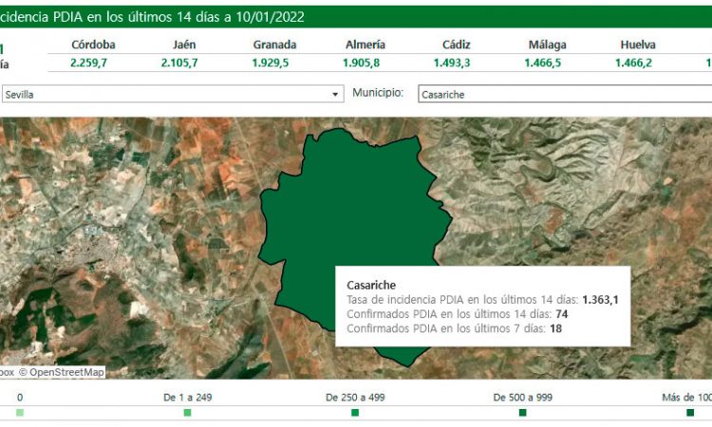Viewport: 712px width, 427px height.
Task: Click the Almería province label
Action: point(365,45)
